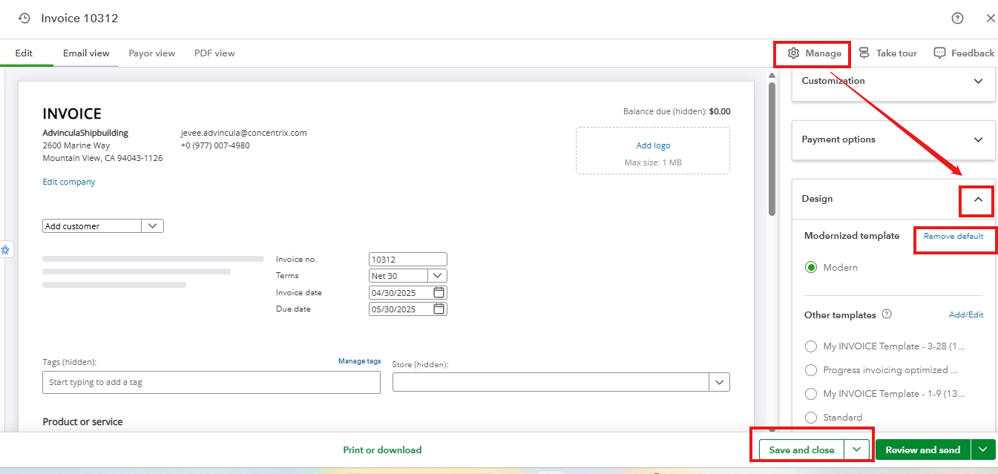Switch to the Payor view tab
This screenshot has width=998, height=474.
tap(151, 53)
